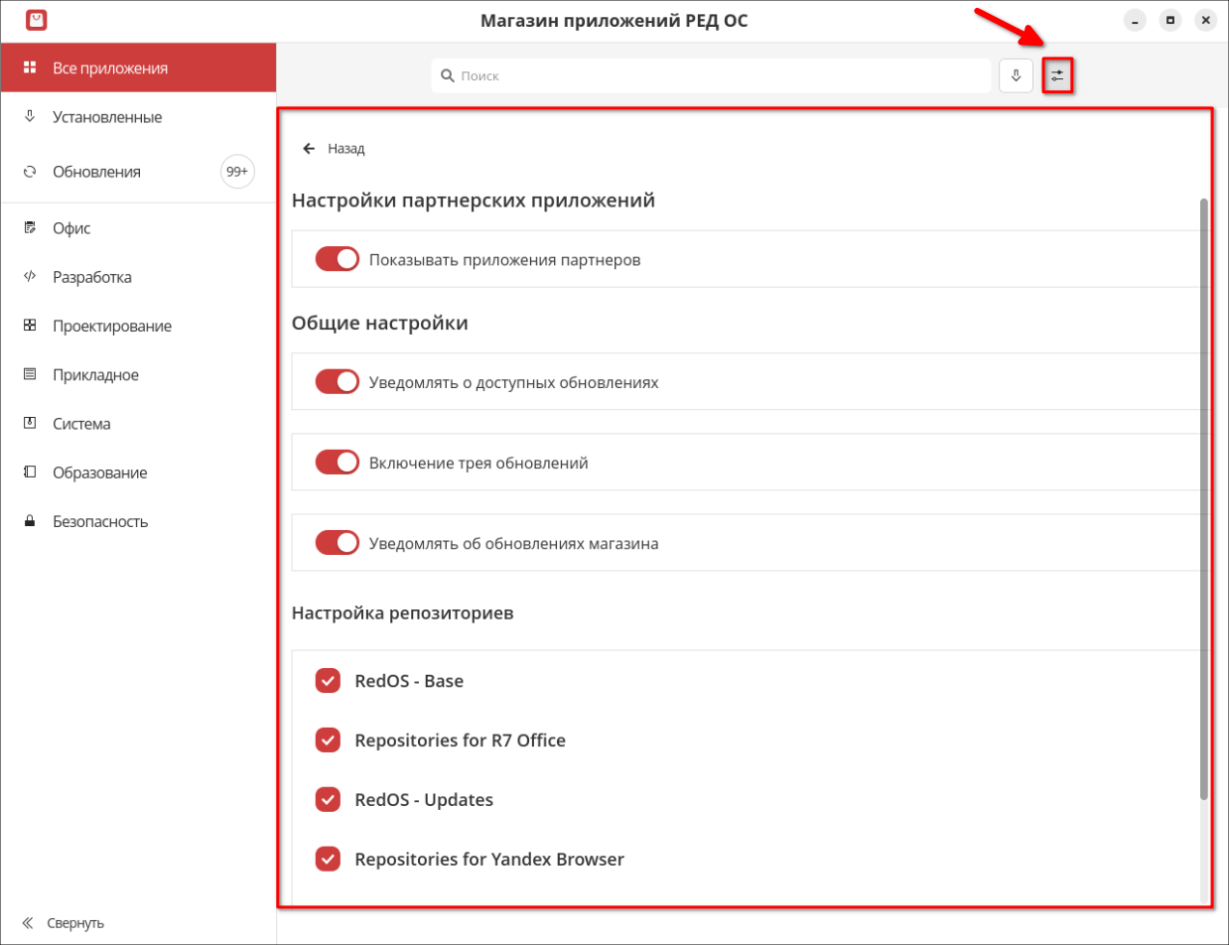Viewport: 1229px width, 945px height.
Task: Open the Обновления section
Action: [x=96, y=172]
